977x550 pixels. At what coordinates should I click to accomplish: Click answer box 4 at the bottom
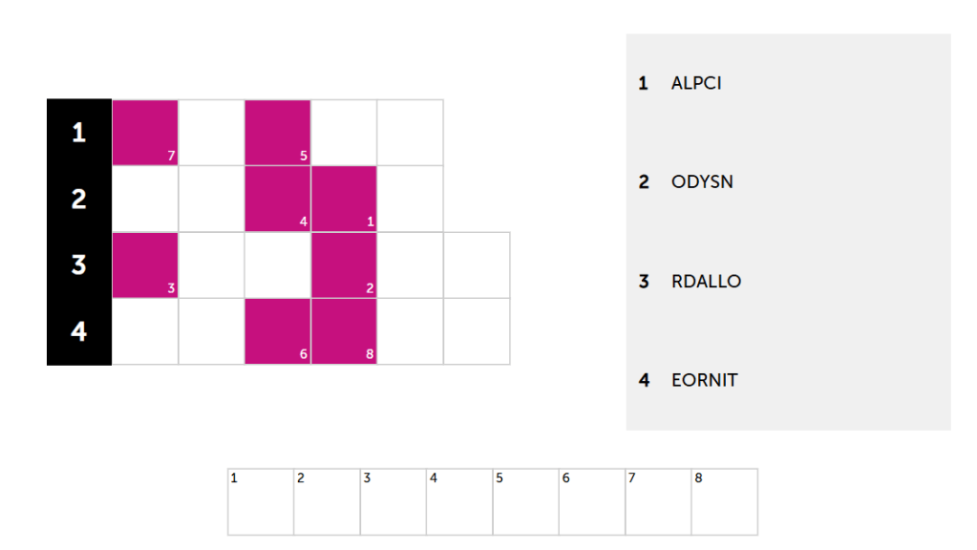(x=459, y=501)
